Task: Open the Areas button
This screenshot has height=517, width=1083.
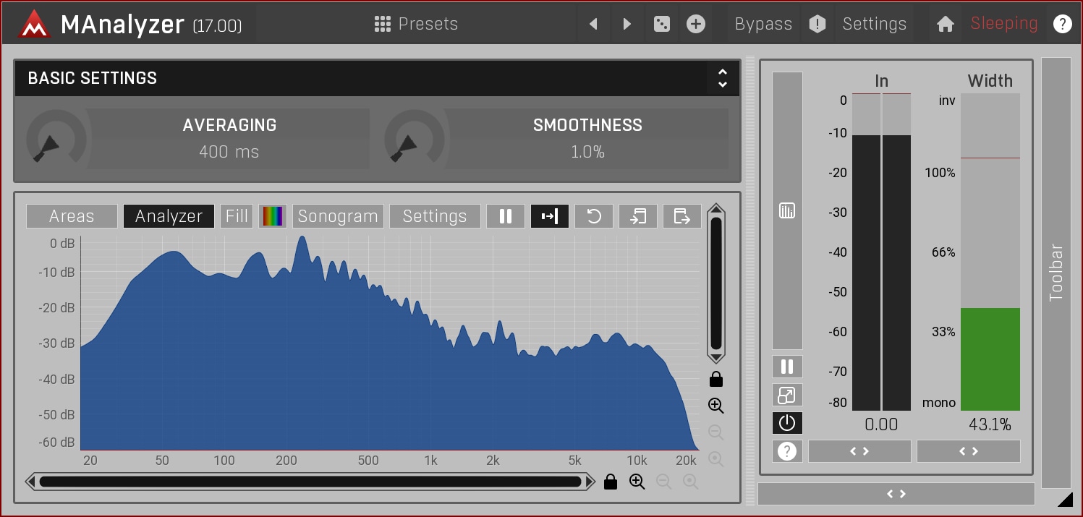Action: pyautogui.click(x=72, y=216)
